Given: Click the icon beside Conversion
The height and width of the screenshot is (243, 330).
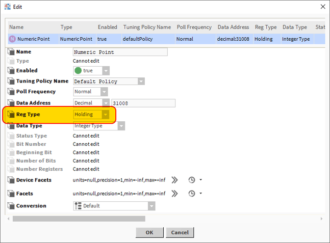Looking at the screenshot, I should point(11,206).
